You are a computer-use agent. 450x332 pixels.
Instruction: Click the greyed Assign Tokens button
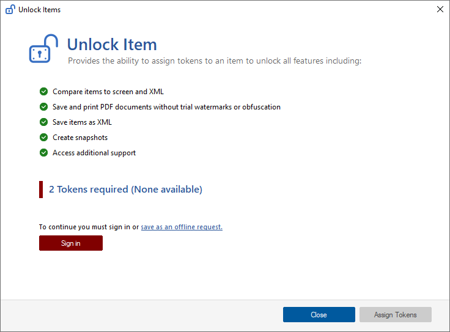pyautogui.click(x=396, y=314)
